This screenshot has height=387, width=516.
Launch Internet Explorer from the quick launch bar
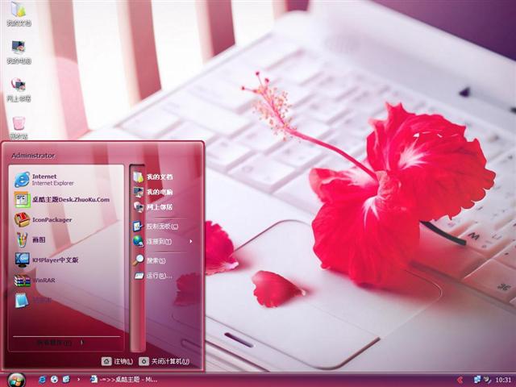click(42, 380)
